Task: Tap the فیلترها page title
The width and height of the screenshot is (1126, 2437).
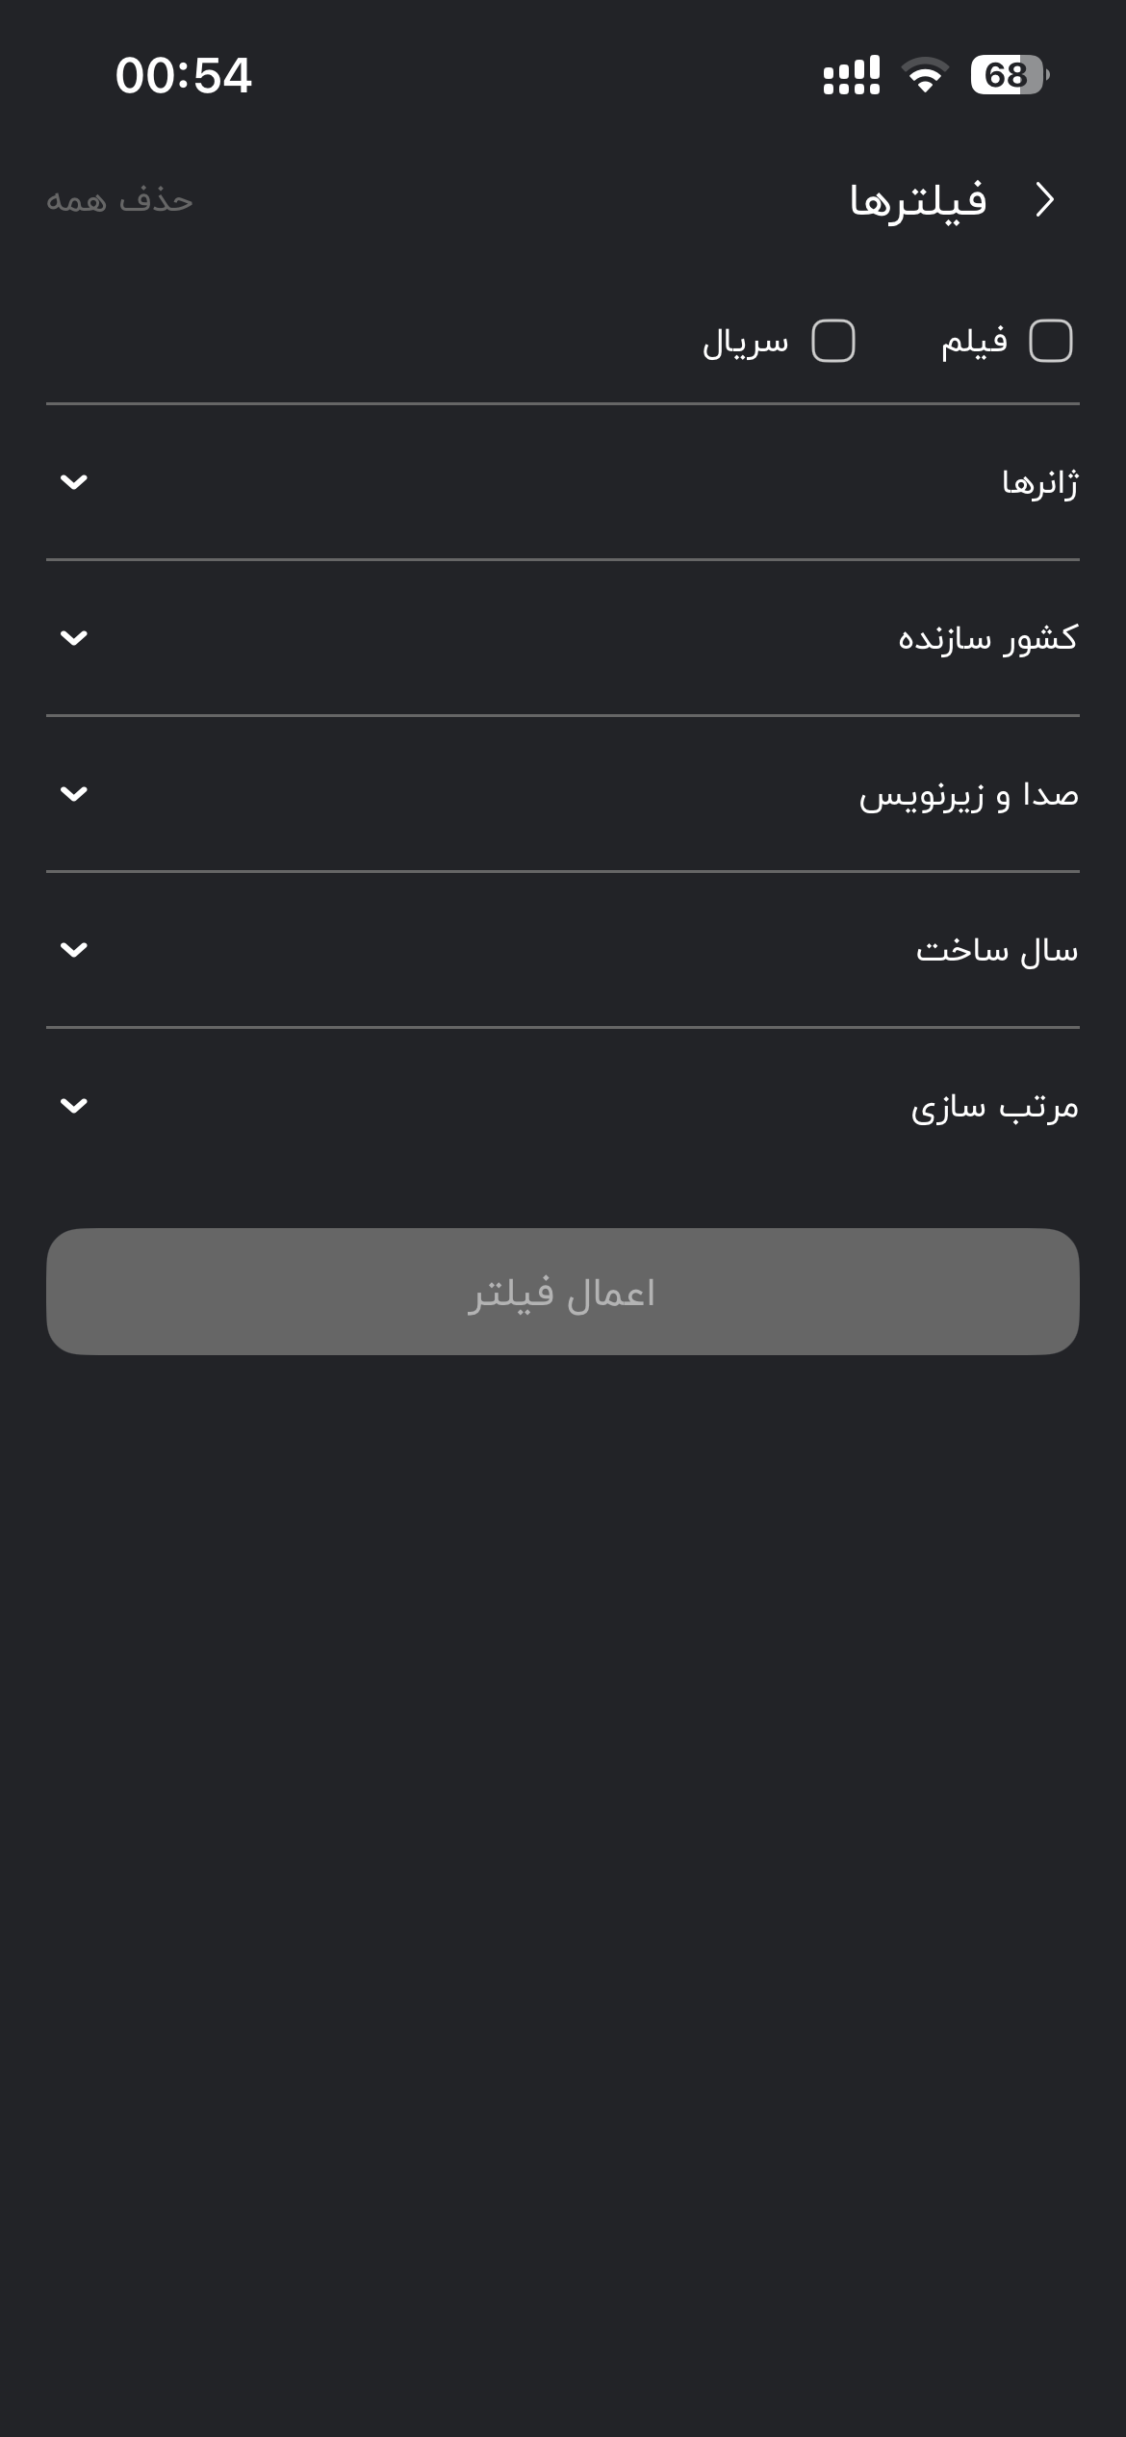Action: pyautogui.click(x=918, y=200)
